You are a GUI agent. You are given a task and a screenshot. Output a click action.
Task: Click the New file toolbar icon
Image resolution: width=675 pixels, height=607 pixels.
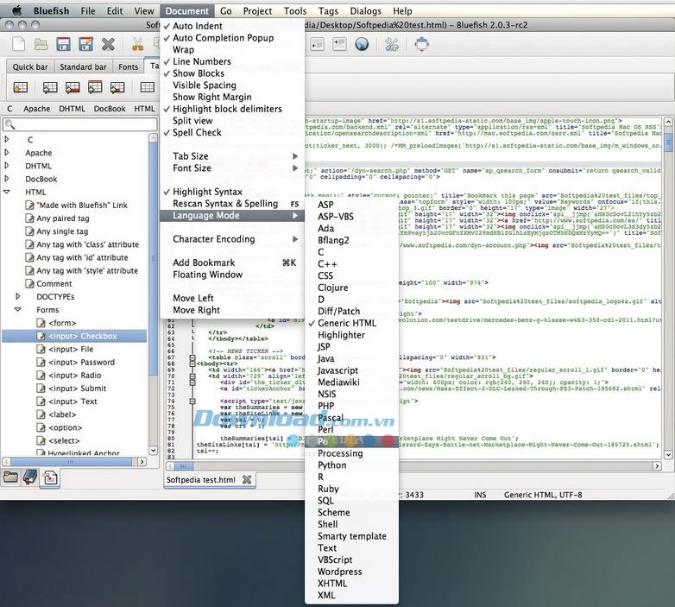(19, 44)
